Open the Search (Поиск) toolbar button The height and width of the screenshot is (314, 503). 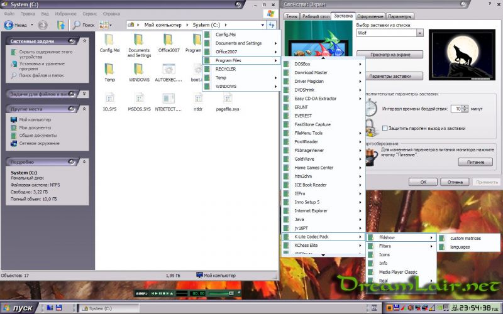coord(83,25)
